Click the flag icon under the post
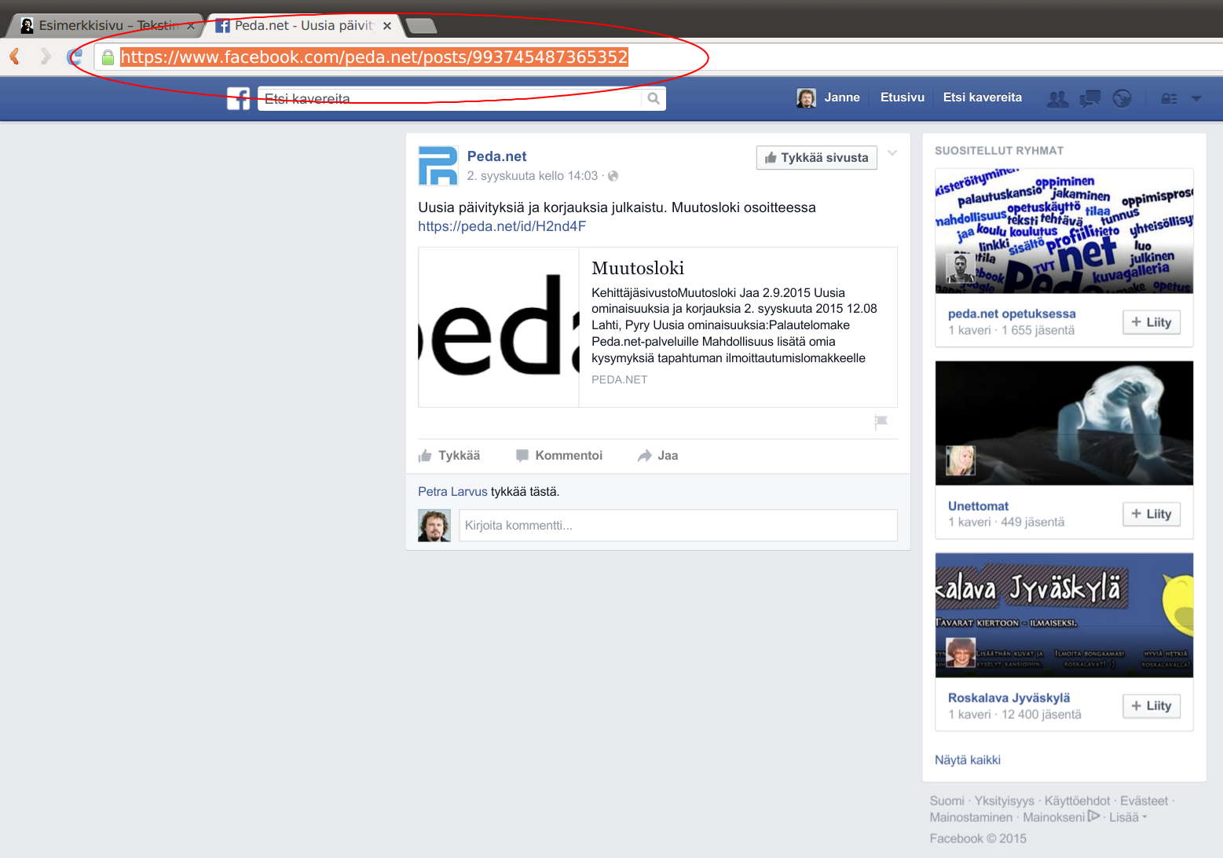Image resolution: width=1223 pixels, height=858 pixels. 881,422
